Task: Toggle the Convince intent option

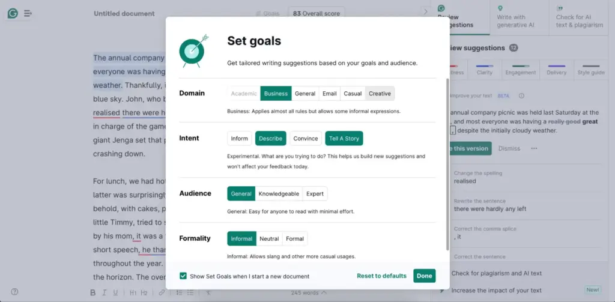Action: [305, 138]
